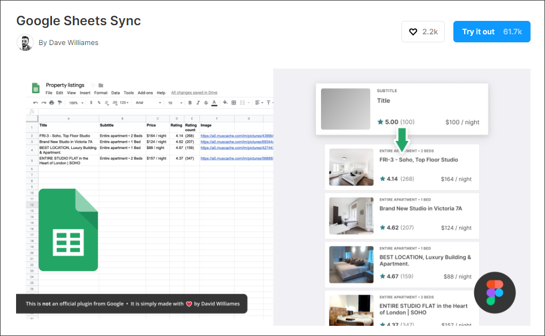This screenshot has height=336, width=545.
Task: Open the Help menu
Action: [161, 93]
